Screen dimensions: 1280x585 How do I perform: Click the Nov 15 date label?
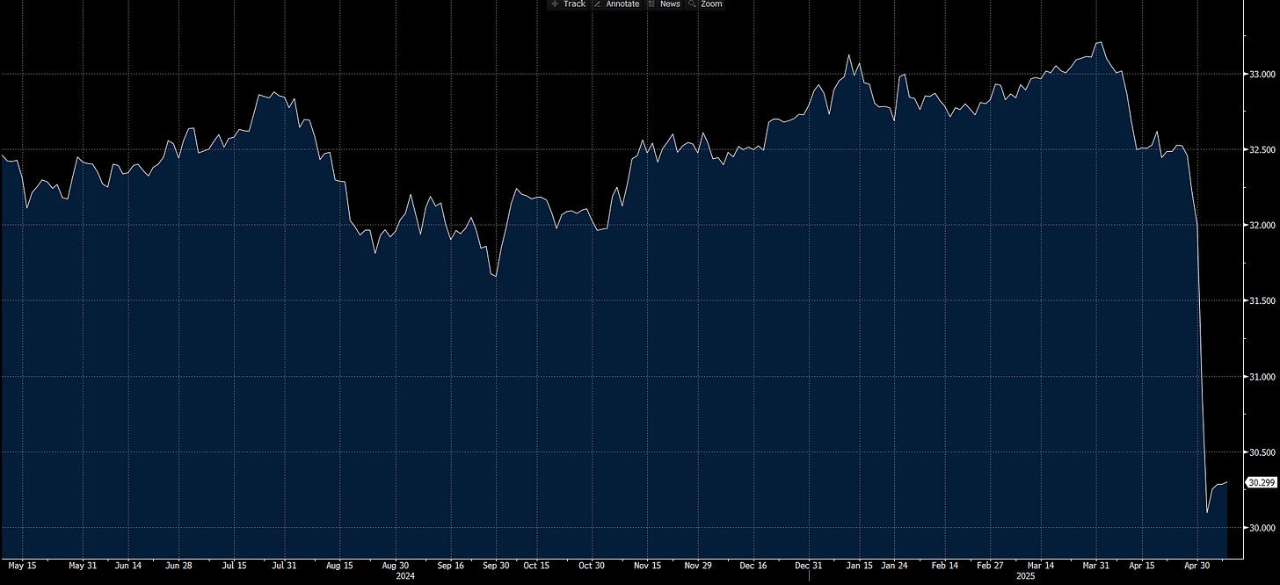[x=647, y=566]
